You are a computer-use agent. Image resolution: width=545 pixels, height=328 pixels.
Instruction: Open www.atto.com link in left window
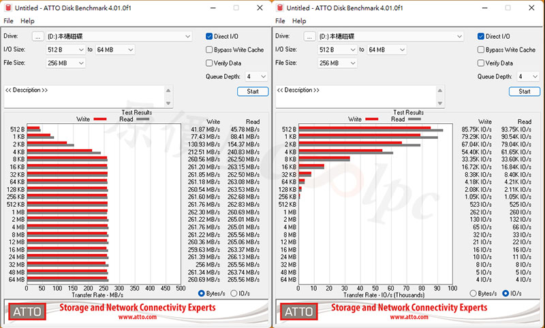pos(138,317)
